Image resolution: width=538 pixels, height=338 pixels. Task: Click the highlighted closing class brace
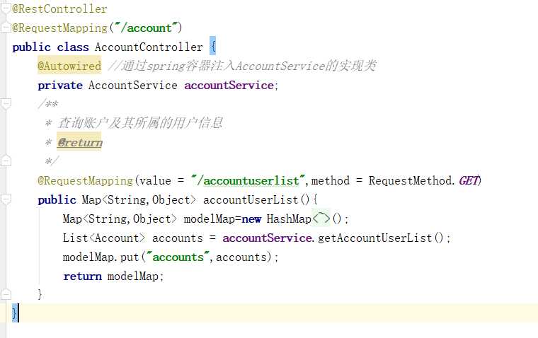14,313
